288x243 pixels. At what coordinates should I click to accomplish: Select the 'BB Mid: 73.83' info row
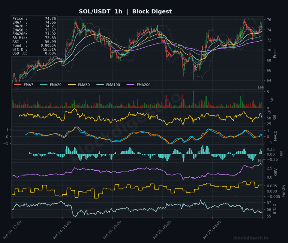point(34,38)
